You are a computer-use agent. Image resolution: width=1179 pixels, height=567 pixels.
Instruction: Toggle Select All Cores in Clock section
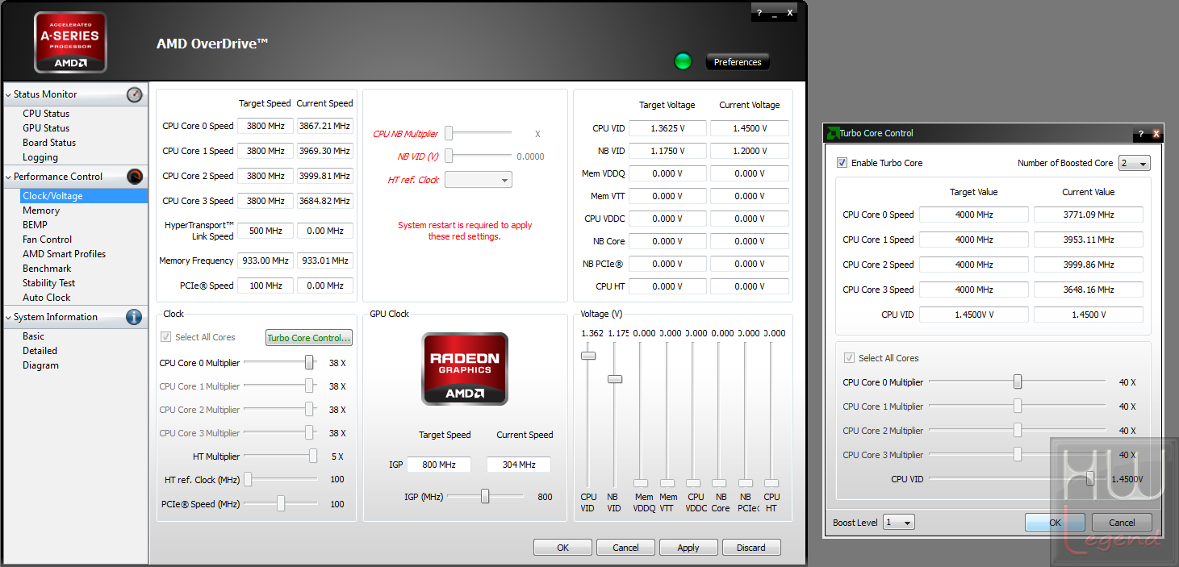pyautogui.click(x=166, y=337)
